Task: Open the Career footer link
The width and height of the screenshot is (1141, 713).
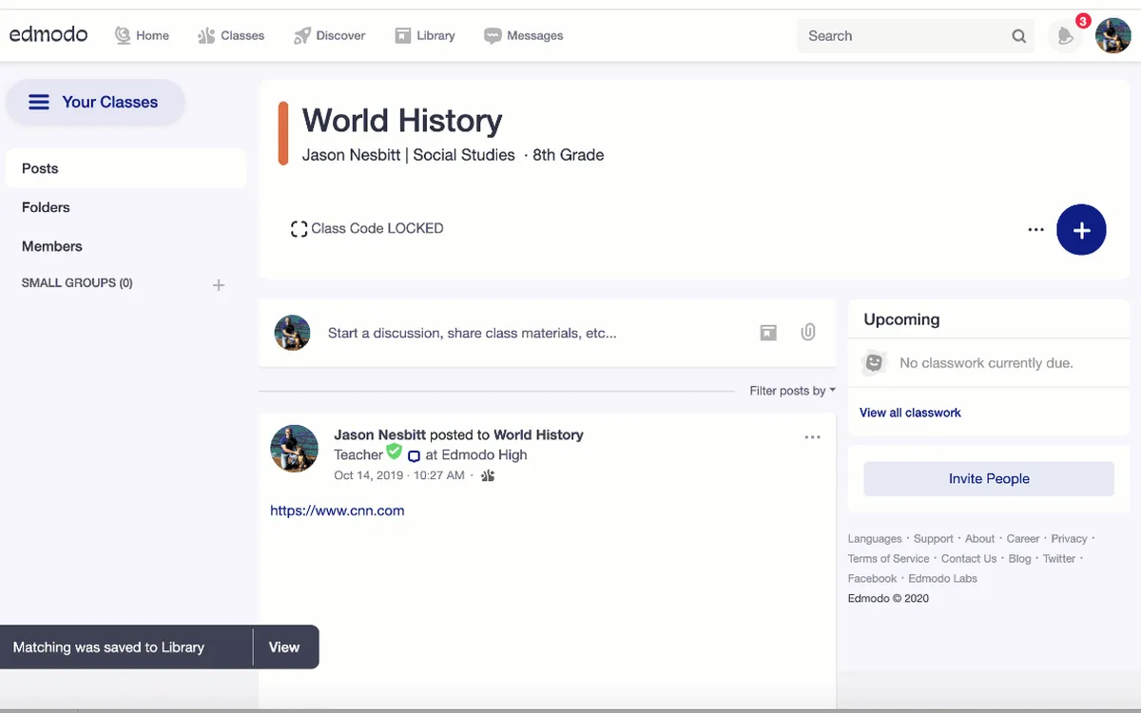Action: 1023,539
